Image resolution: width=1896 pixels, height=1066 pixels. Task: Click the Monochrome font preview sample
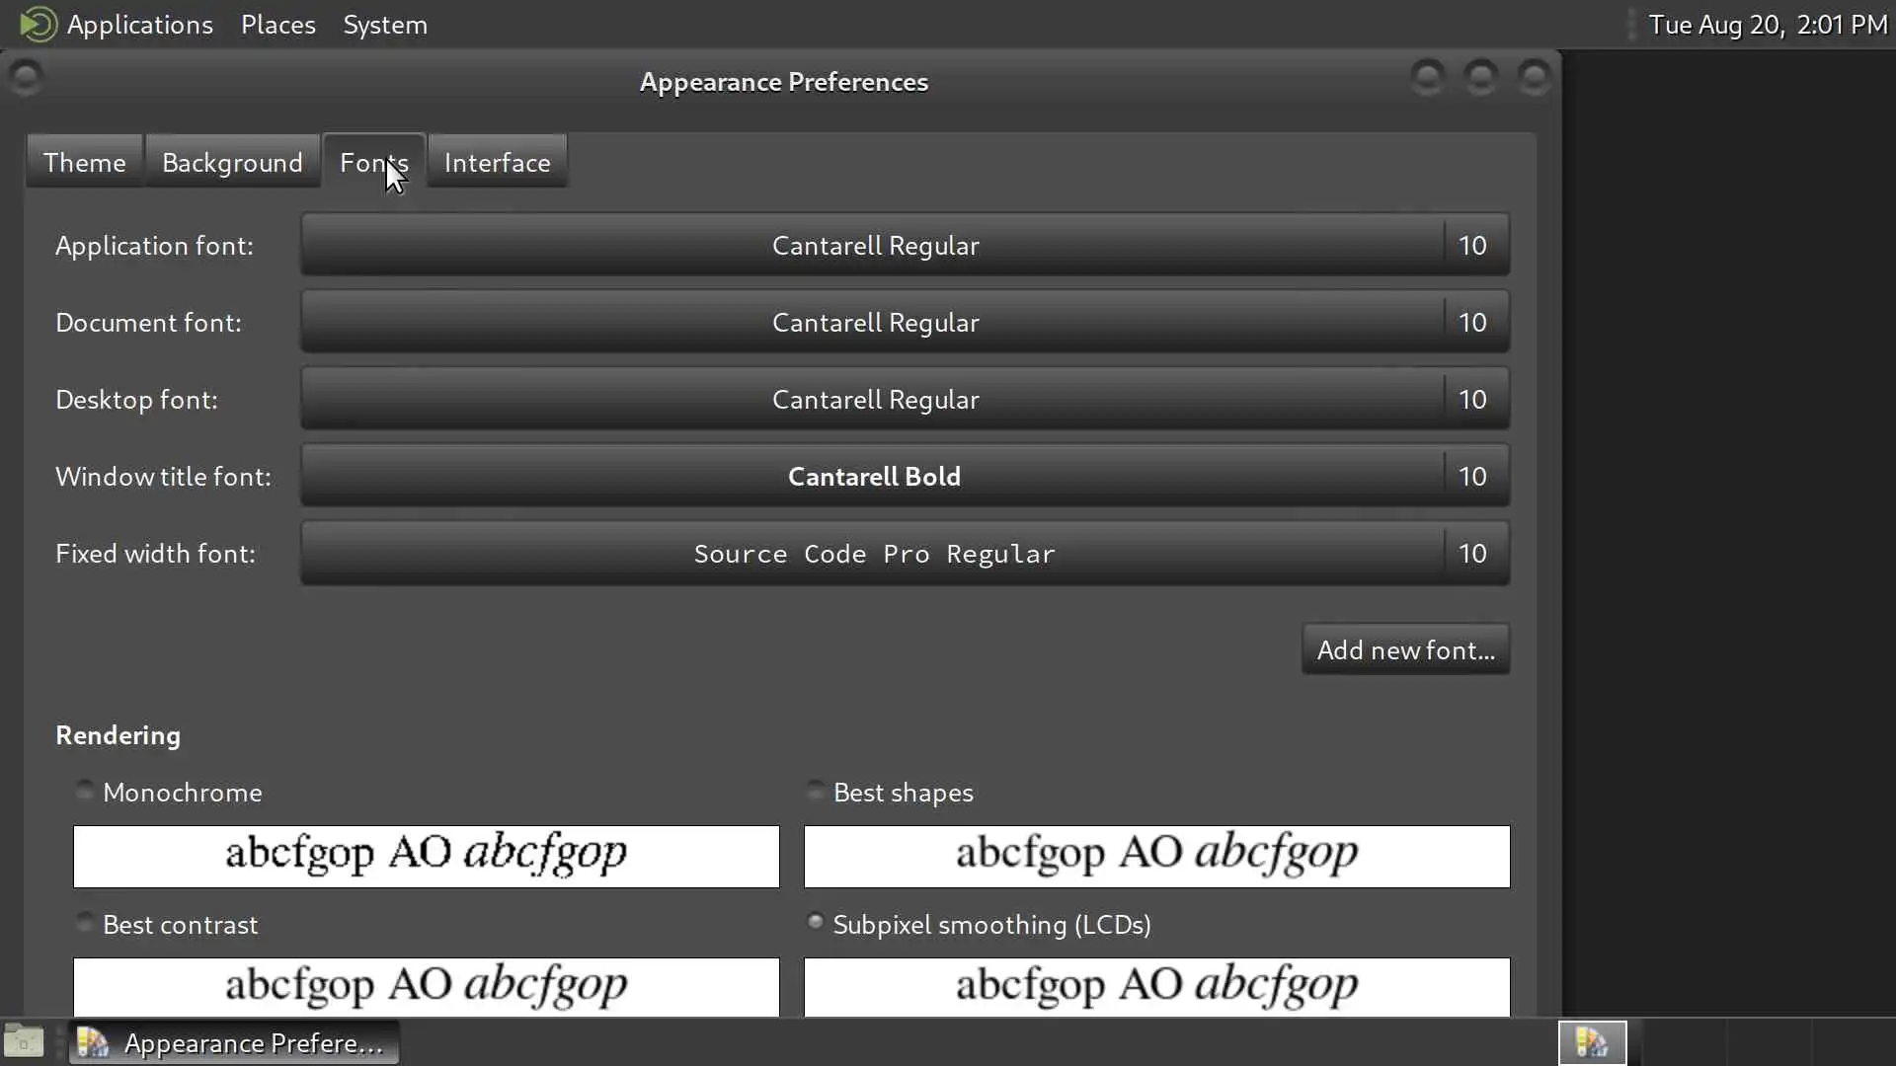[426, 856]
